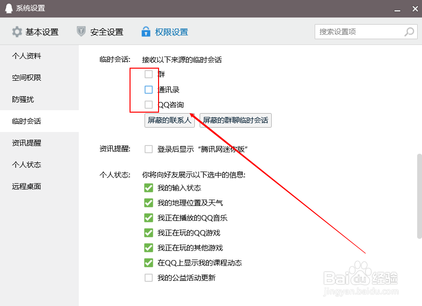The width and height of the screenshot is (422, 306).
Task: Click the 屏蔽的联系人 button
Action: pyautogui.click(x=169, y=120)
